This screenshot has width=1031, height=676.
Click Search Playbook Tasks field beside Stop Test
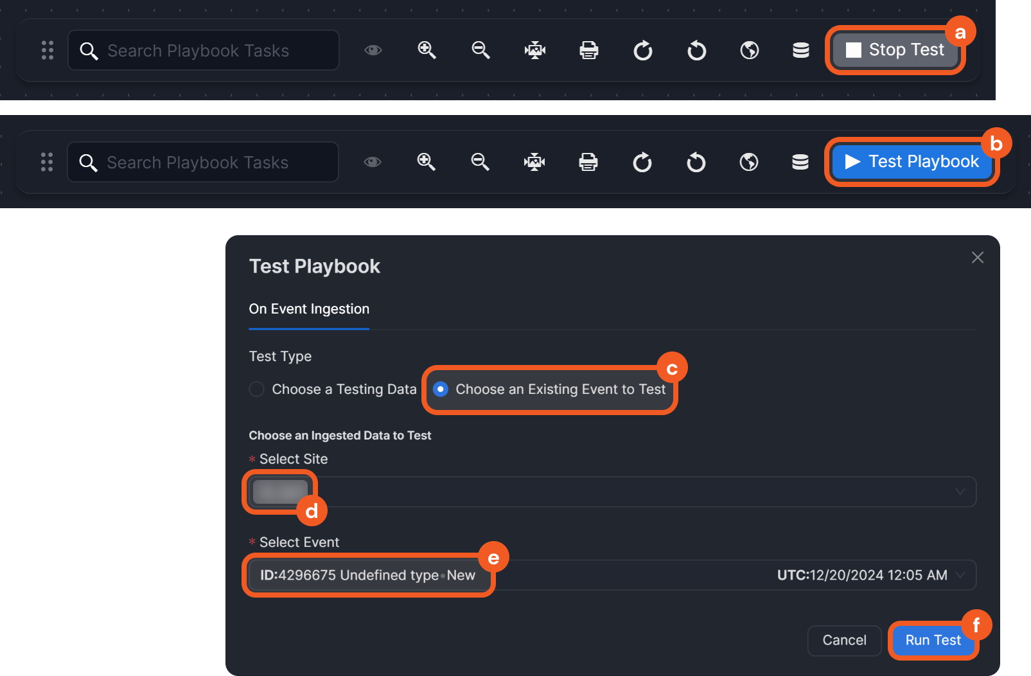(x=212, y=50)
